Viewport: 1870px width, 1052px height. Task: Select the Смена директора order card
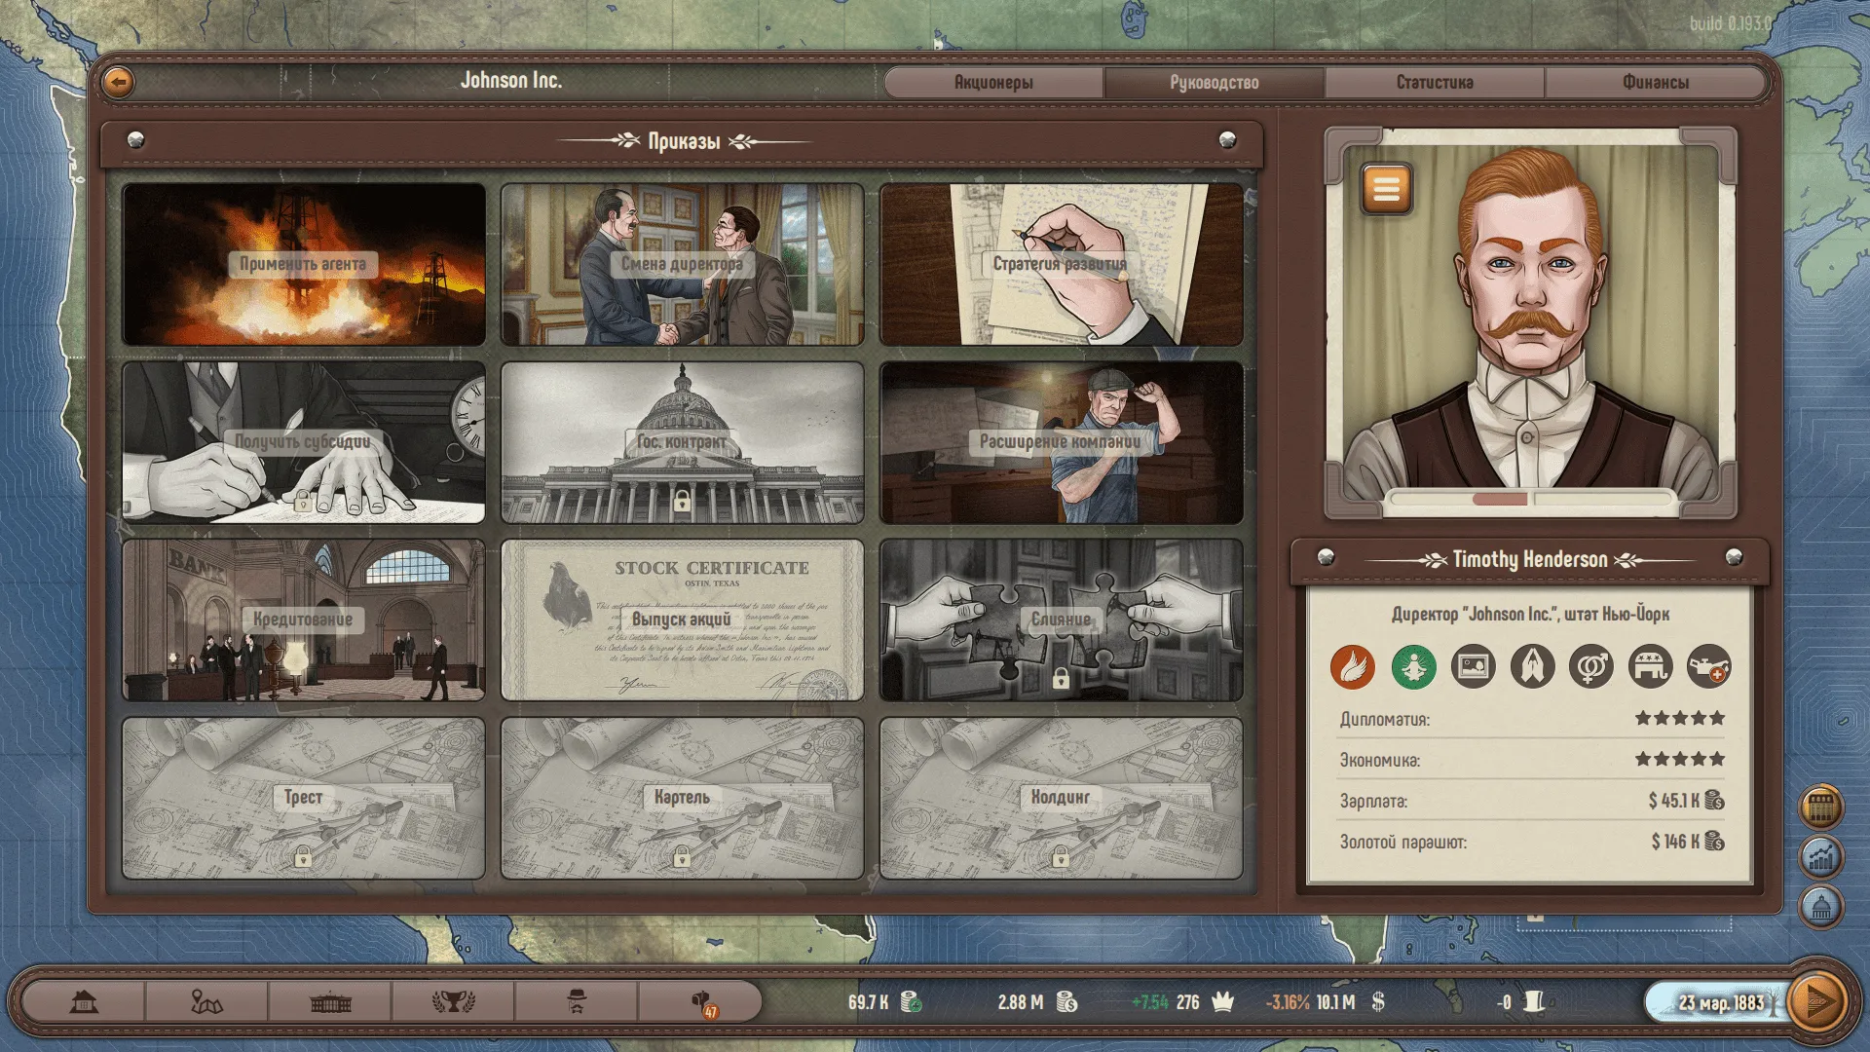[x=682, y=264]
